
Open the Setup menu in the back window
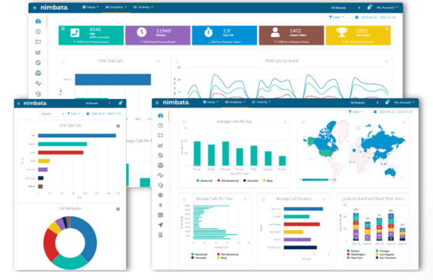pos(90,7)
